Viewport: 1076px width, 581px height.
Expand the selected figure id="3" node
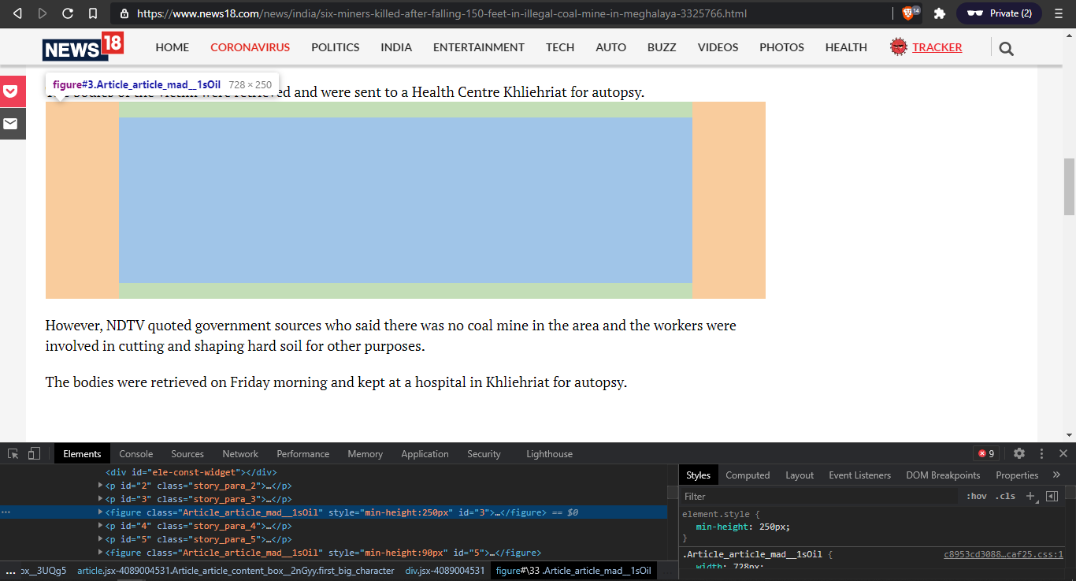click(x=101, y=512)
